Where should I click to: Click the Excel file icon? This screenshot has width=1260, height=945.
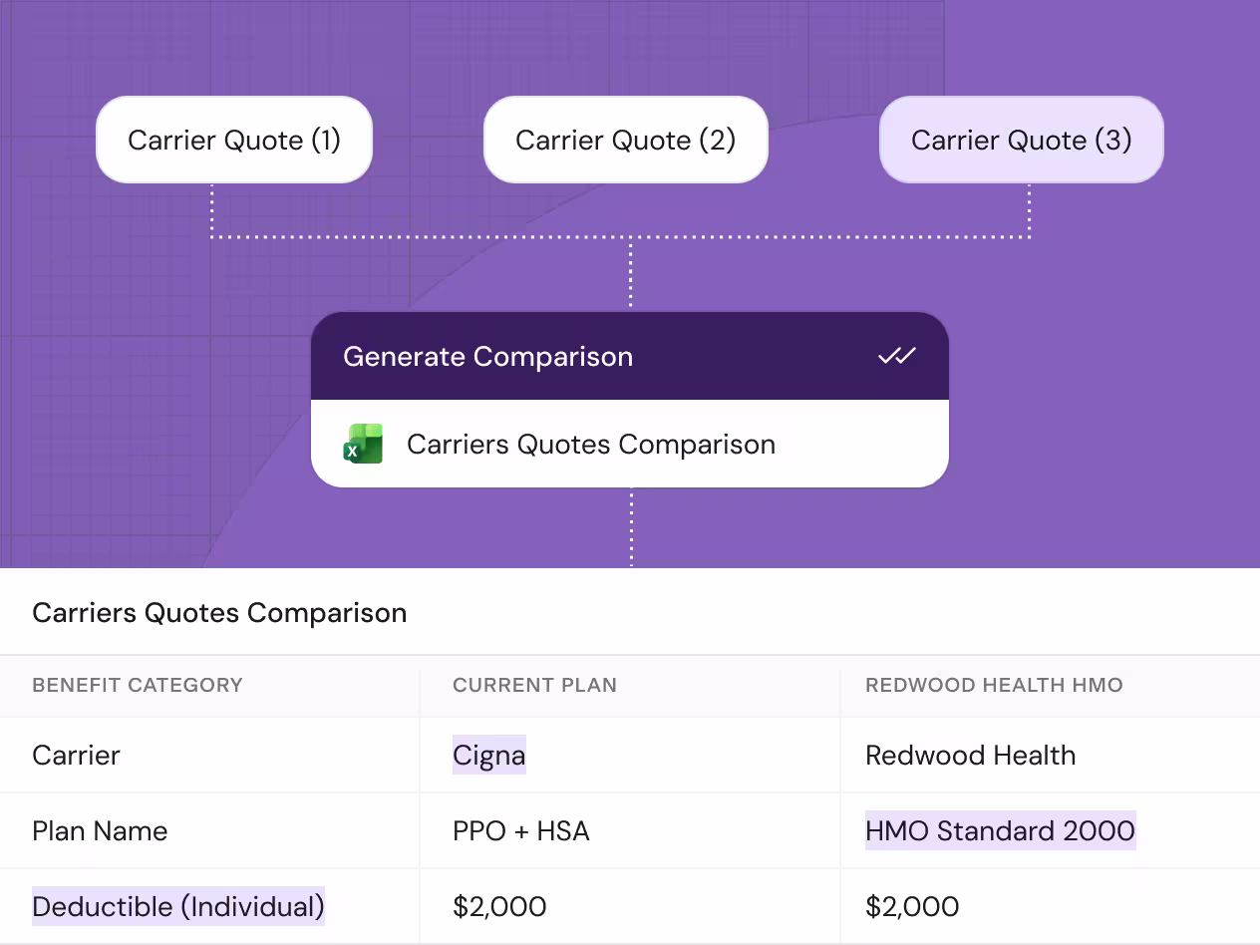coord(363,444)
